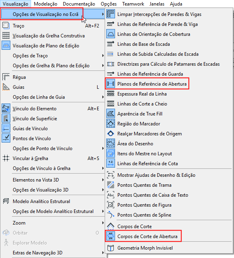Toggle Aparência de True Fill icon
234x258 pixels.
(111, 114)
